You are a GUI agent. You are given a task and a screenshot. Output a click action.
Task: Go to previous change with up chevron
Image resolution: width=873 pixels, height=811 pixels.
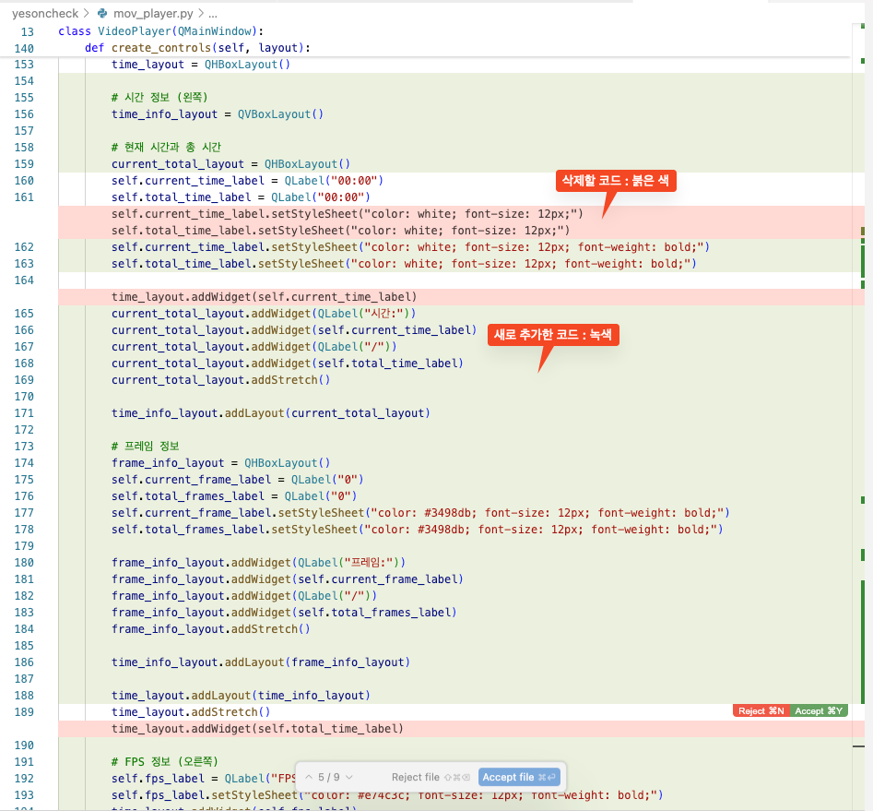309,777
